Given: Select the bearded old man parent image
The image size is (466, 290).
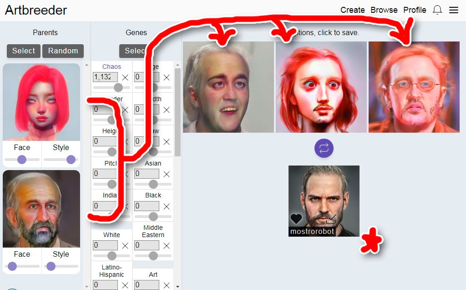Looking at the screenshot, I should point(41,209).
